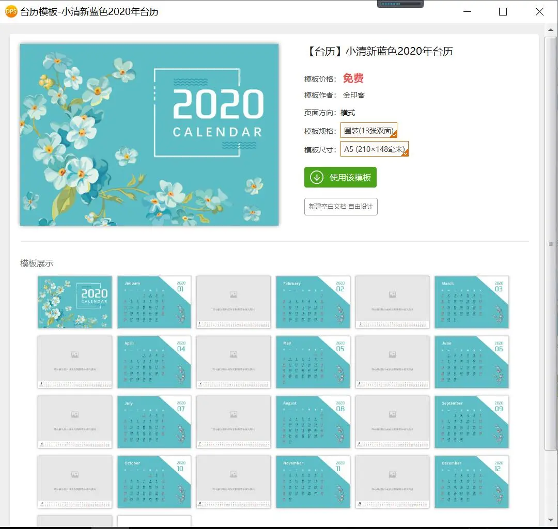Minimize the 台历模板 window
This screenshot has height=529, width=558.
coord(467,12)
